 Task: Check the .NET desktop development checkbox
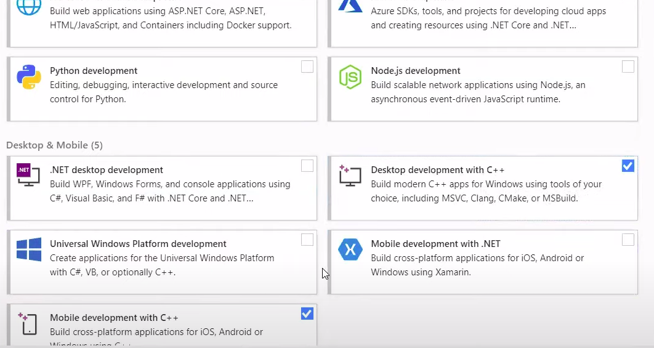click(307, 166)
